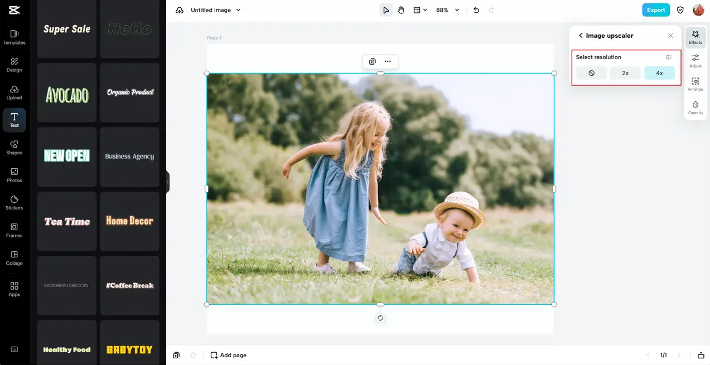Open the Collage sidebar panel
Image resolution: width=710 pixels, height=365 pixels.
click(14, 258)
